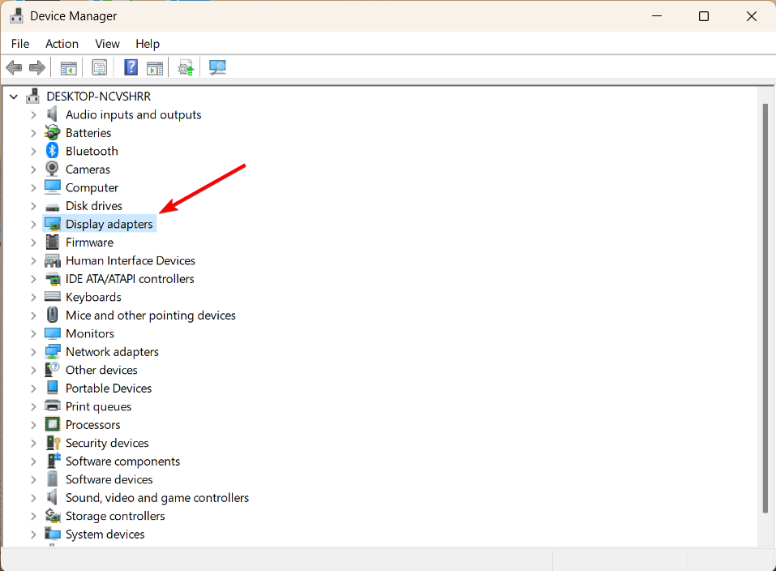Select the Cameras label
This screenshot has width=776, height=571.
88,170
